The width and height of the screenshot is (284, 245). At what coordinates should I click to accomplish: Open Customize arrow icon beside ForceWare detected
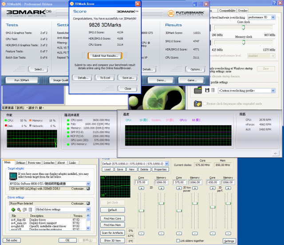click(x=88, y=204)
